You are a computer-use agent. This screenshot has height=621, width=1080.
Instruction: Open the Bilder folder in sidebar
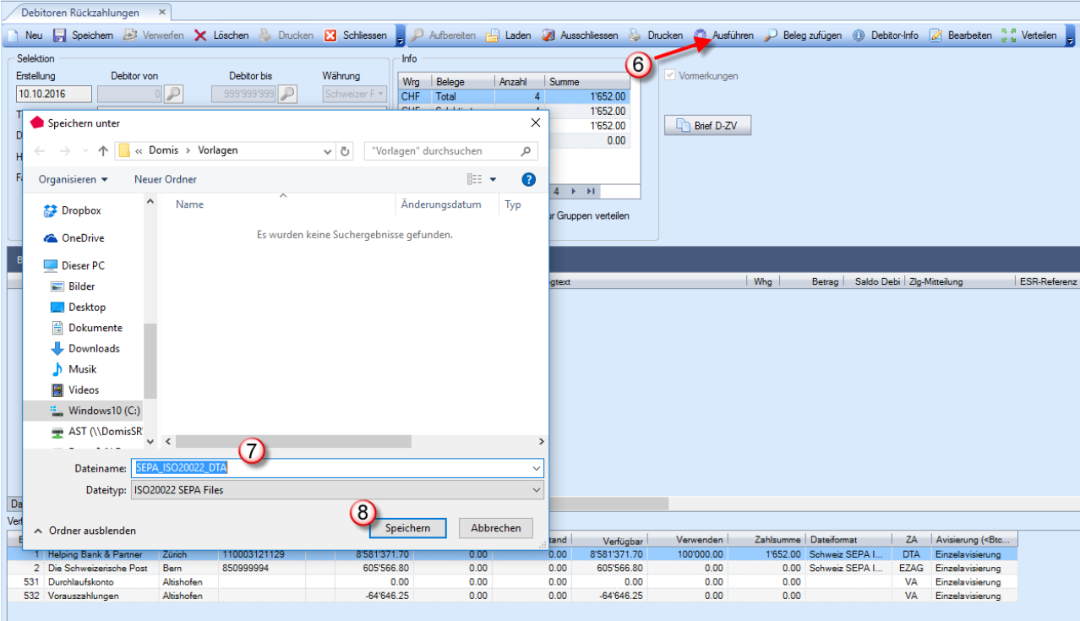pyautogui.click(x=81, y=286)
